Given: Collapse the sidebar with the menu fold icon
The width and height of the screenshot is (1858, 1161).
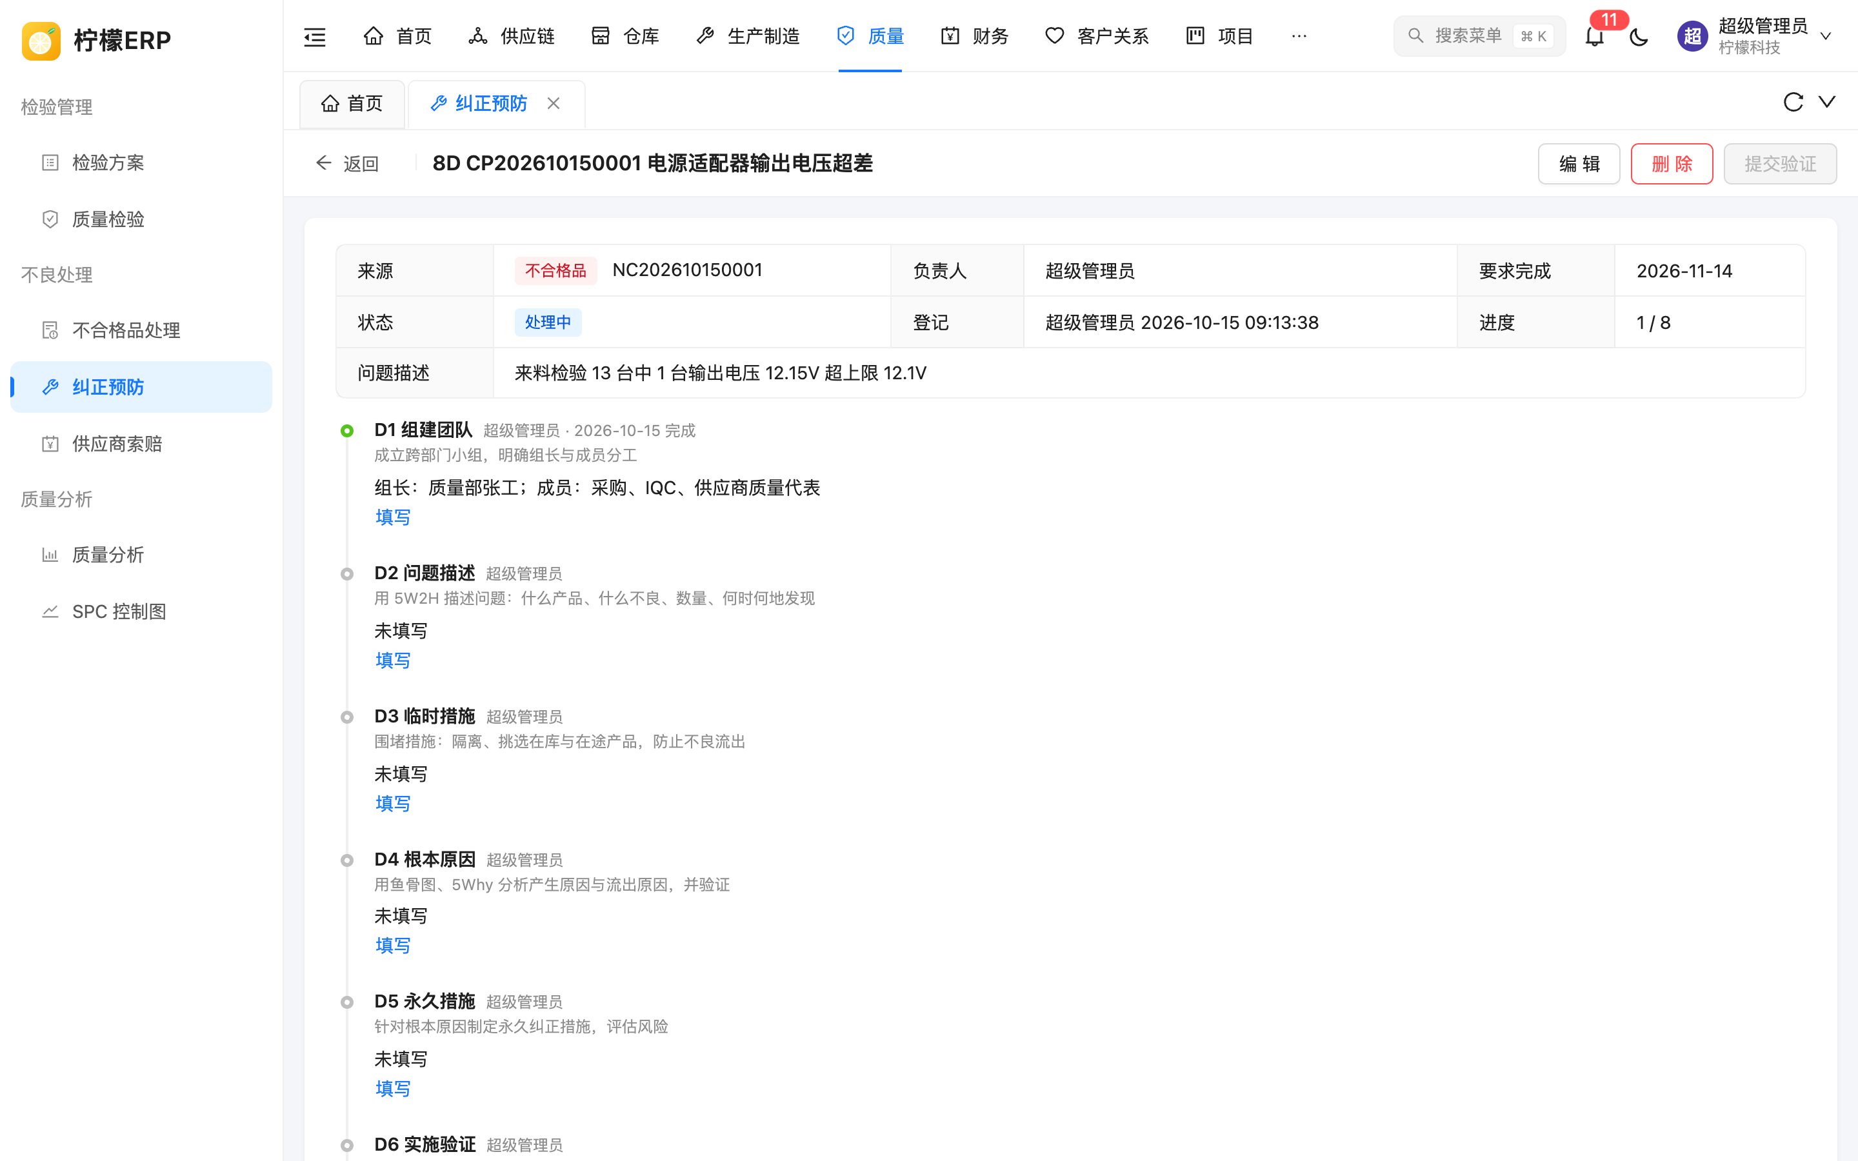Looking at the screenshot, I should [315, 36].
